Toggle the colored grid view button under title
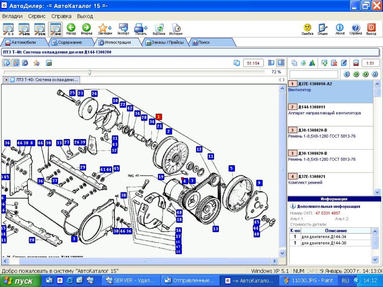Screen dimensions: 383x287 click(16, 63)
